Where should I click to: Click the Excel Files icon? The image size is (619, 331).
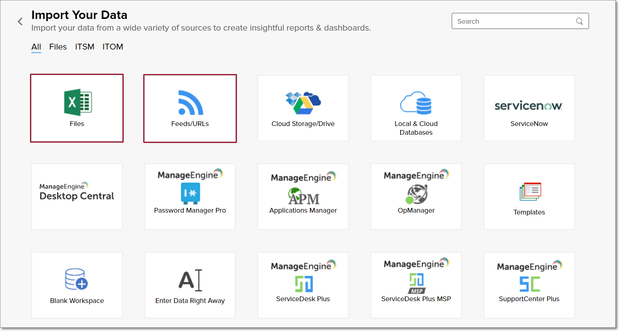coord(78,102)
